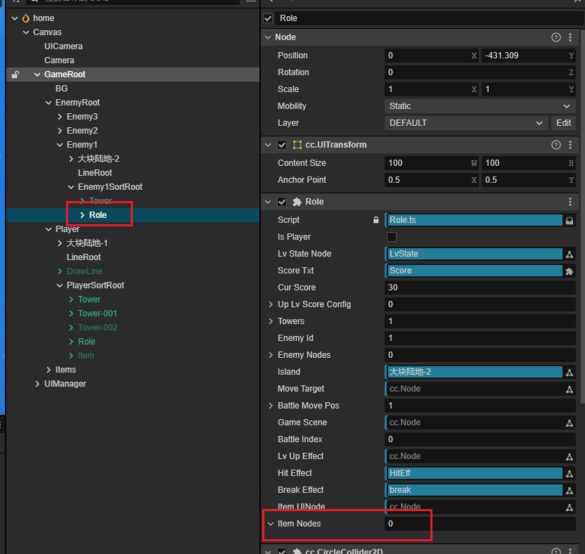Click the Rotation input field

click(x=480, y=72)
